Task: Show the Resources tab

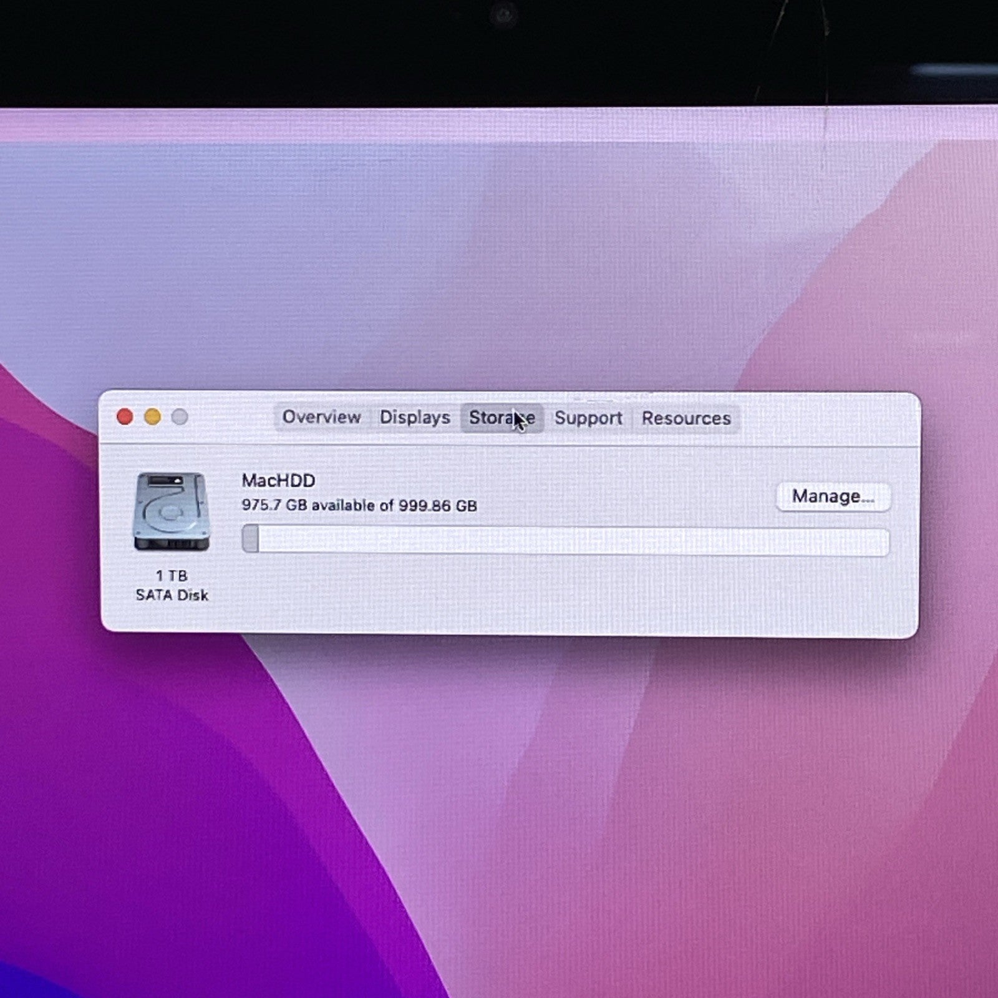Action: 686,419
